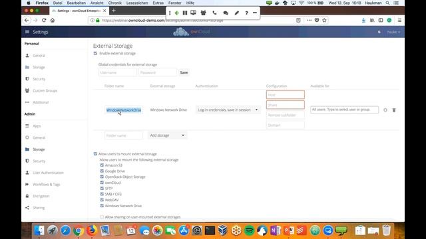This screenshot has width=426, height=239.
Task: Toggle Google Drive checkbox
Action: pos(102,171)
